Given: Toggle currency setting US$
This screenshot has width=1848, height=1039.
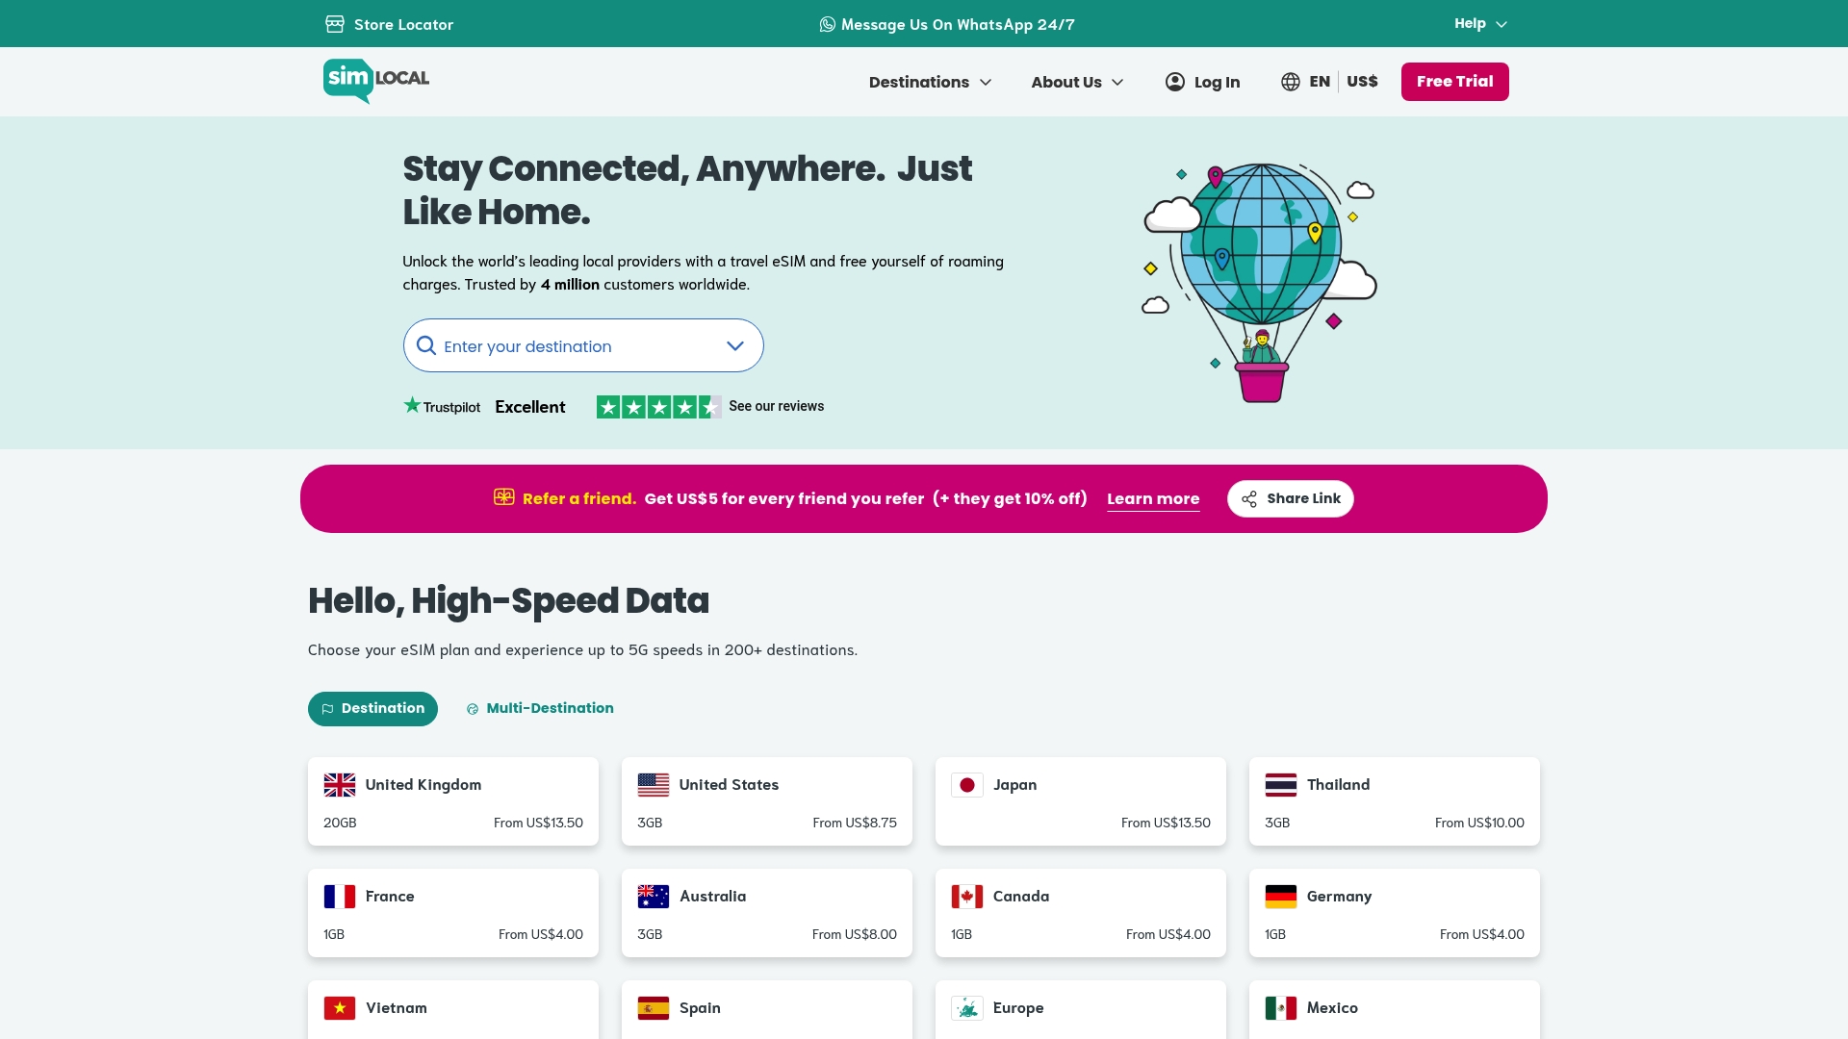Looking at the screenshot, I should (1362, 82).
